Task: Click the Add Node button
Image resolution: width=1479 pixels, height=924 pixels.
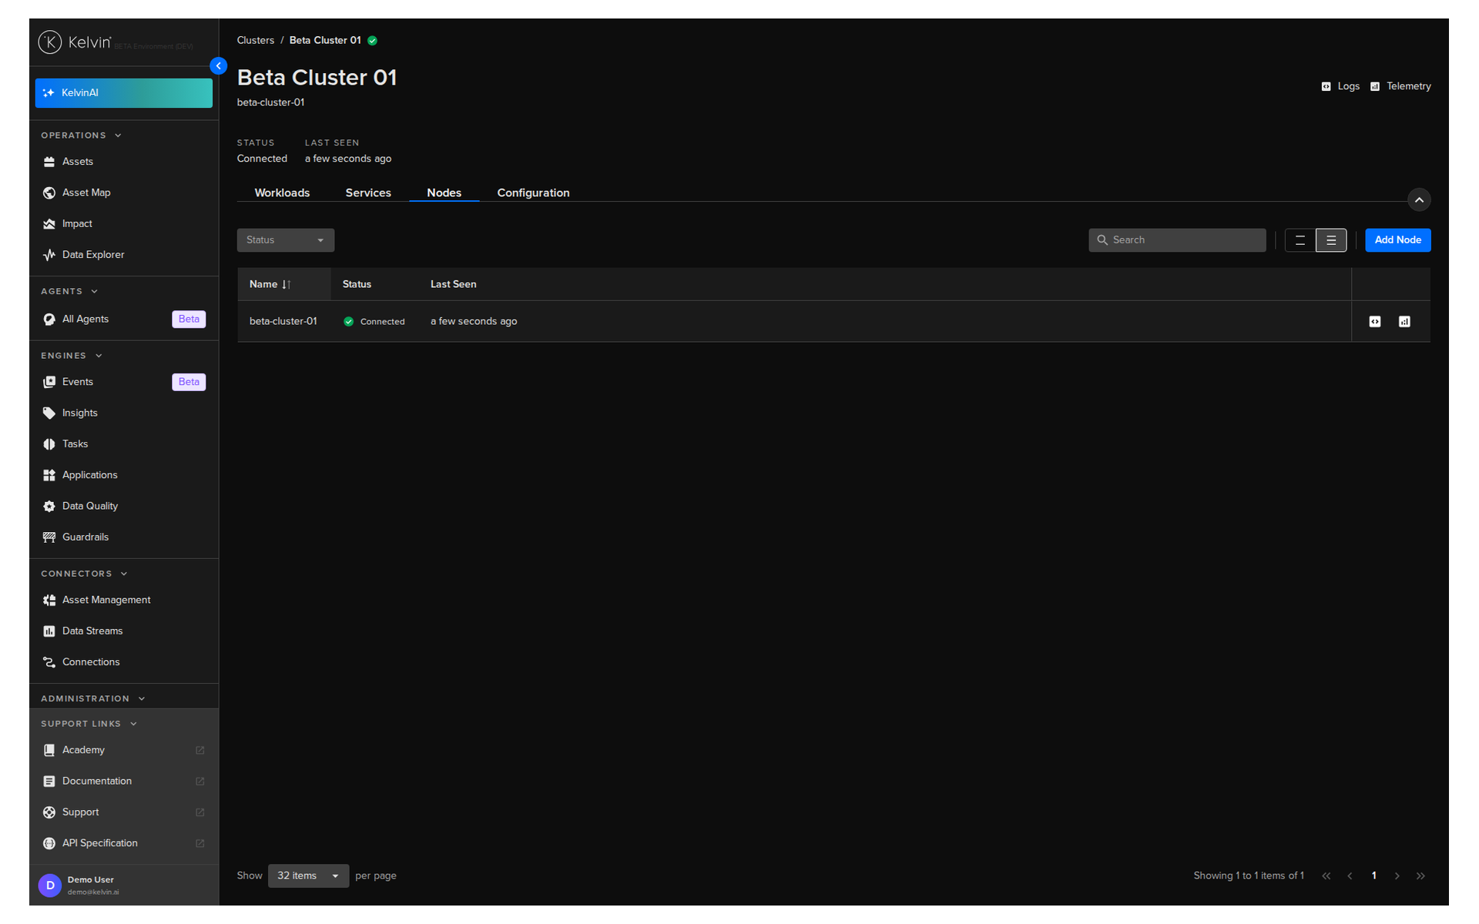Action: coord(1398,240)
